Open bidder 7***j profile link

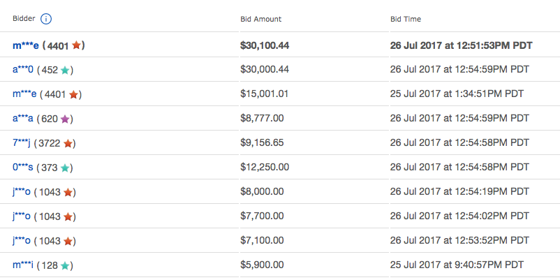pyautogui.click(x=22, y=143)
